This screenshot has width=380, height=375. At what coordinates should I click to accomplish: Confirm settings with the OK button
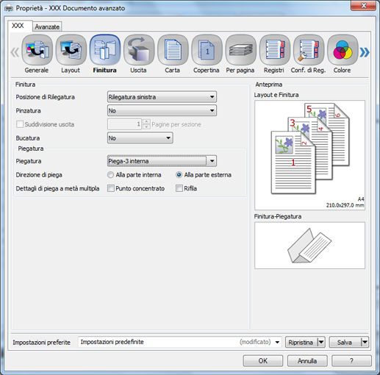(263, 361)
